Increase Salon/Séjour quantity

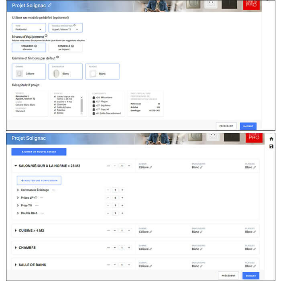coord(129,166)
